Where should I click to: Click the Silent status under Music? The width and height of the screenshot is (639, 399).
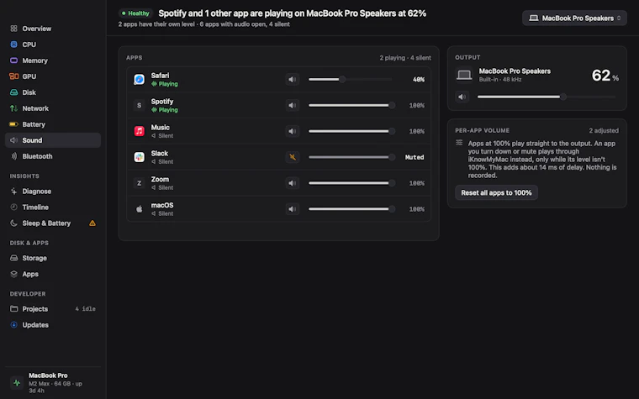[162, 135]
